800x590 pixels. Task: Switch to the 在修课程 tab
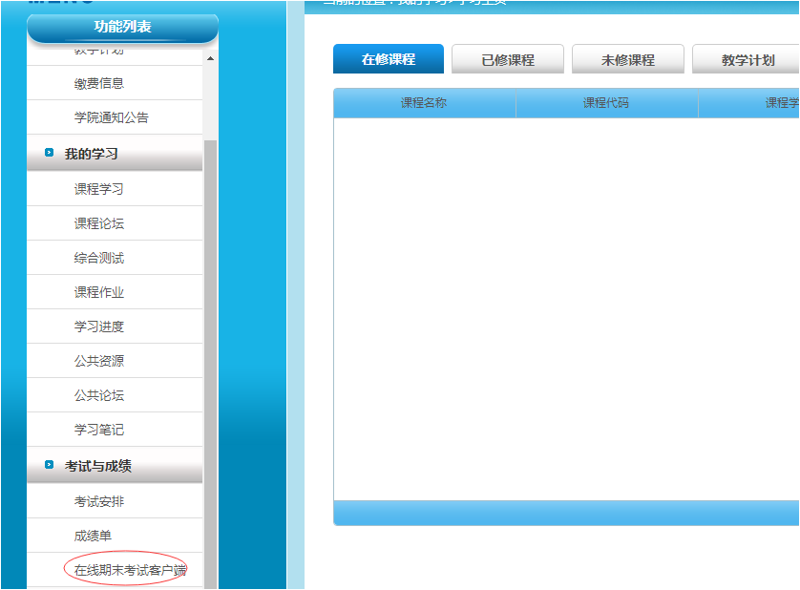[389, 59]
